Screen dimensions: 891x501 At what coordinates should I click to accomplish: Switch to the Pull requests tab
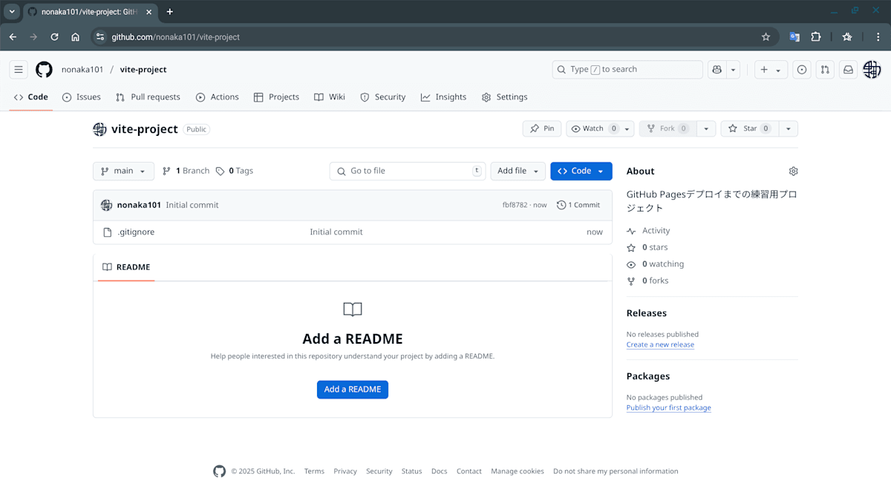pos(148,97)
